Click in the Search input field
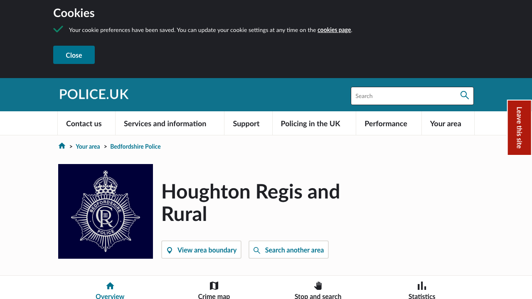This screenshot has width=532, height=299. click(x=403, y=96)
